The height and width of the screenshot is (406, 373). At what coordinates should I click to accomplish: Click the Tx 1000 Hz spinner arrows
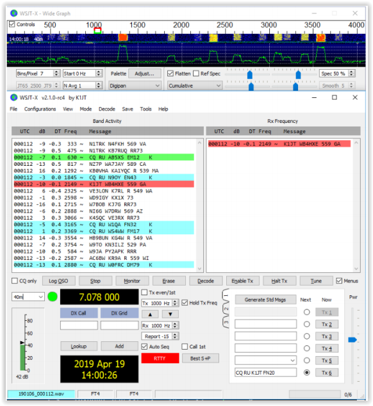point(175,303)
